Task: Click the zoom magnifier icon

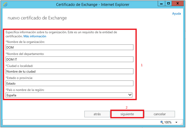Action: pyautogui.click(x=162, y=122)
